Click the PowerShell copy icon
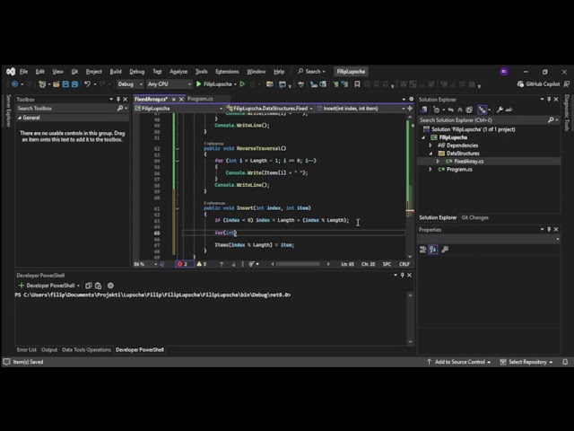This screenshot has width=574, height=431. click(88, 286)
